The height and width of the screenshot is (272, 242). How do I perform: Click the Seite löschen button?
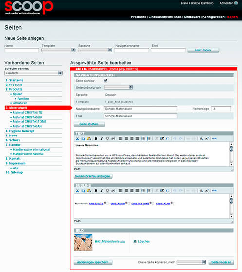click(x=89, y=124)
